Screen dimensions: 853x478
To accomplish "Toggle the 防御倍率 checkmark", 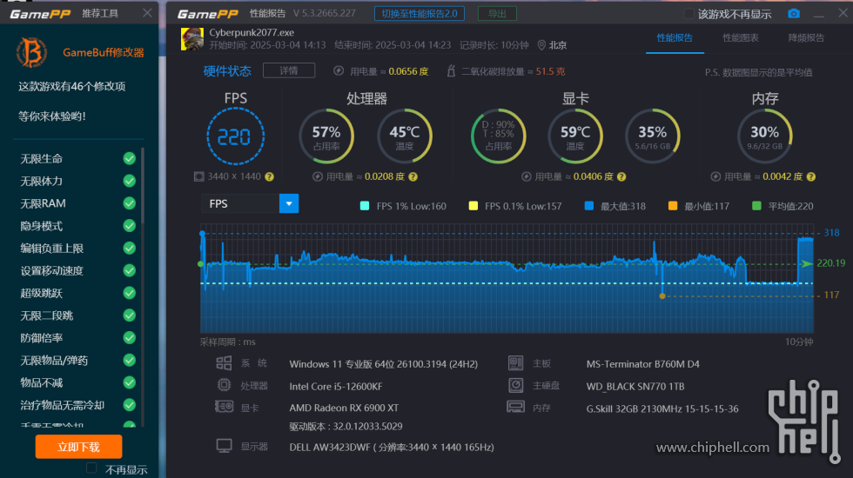I will click(129, 338).
